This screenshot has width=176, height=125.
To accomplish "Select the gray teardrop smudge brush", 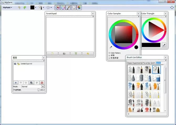I will 132,78.
